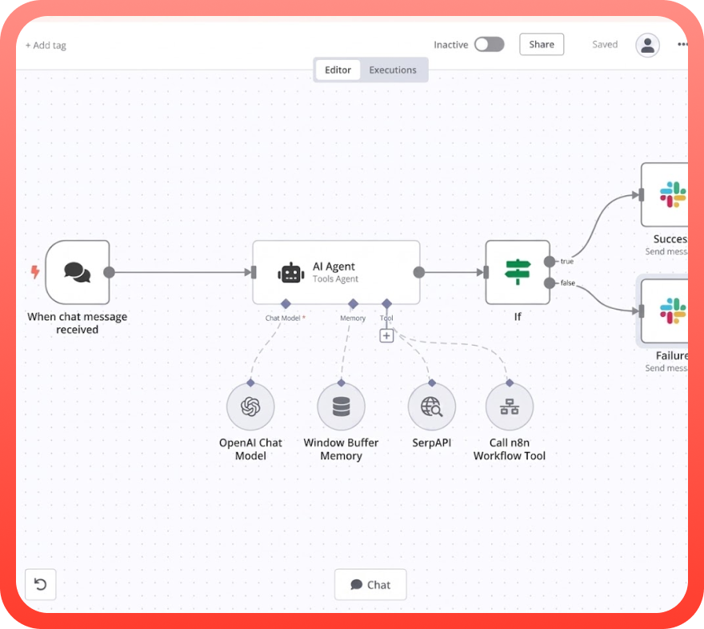Open the Window Buffer Memory node
The width and height of the screenshot is (704, 629).
[x=342, y=407]
